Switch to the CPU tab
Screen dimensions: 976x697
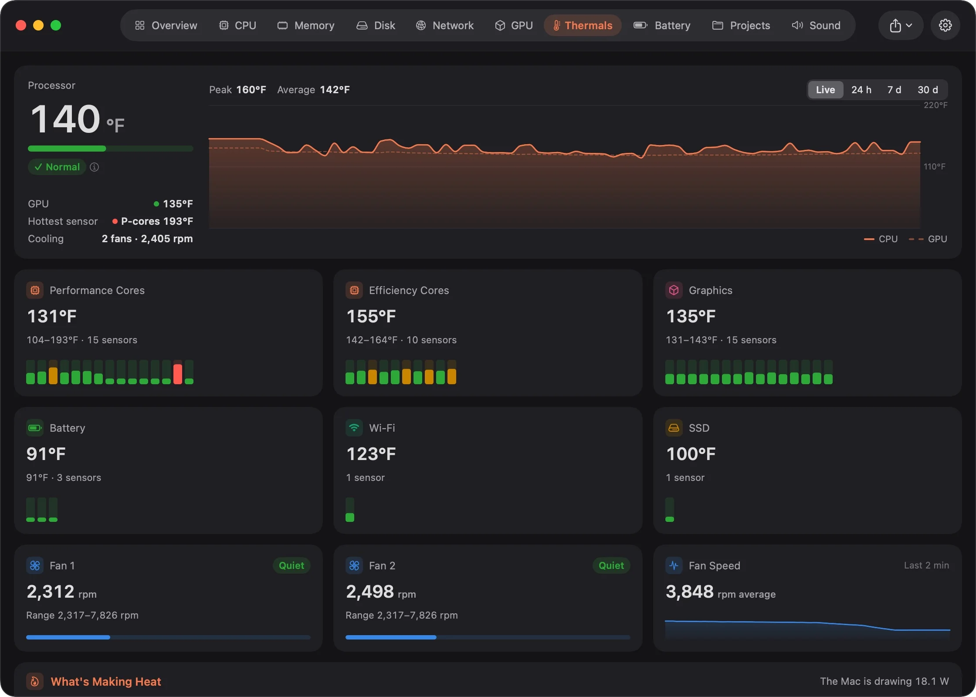[x=237, y=25]
